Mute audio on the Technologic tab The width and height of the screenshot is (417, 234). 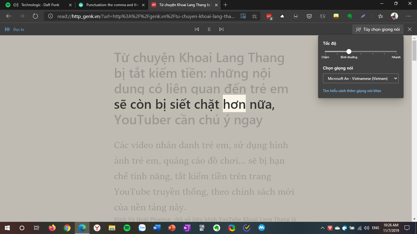pos(16,5)
